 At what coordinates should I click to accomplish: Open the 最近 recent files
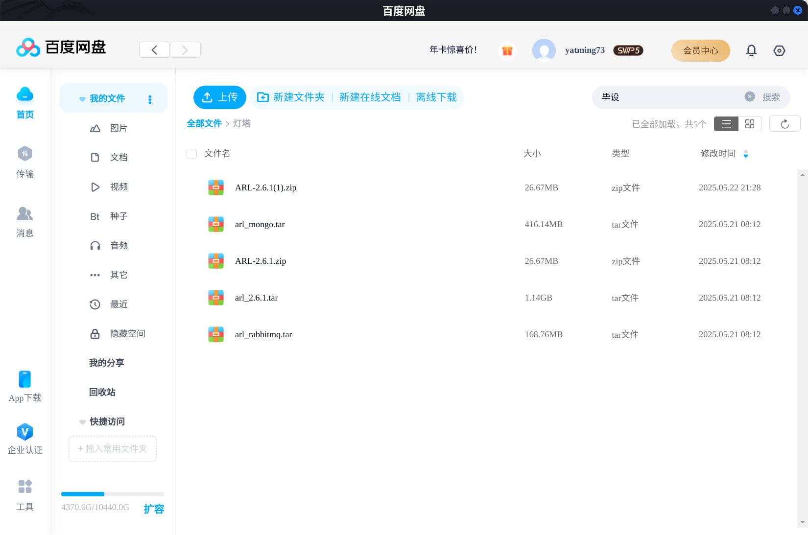(109, 304)
